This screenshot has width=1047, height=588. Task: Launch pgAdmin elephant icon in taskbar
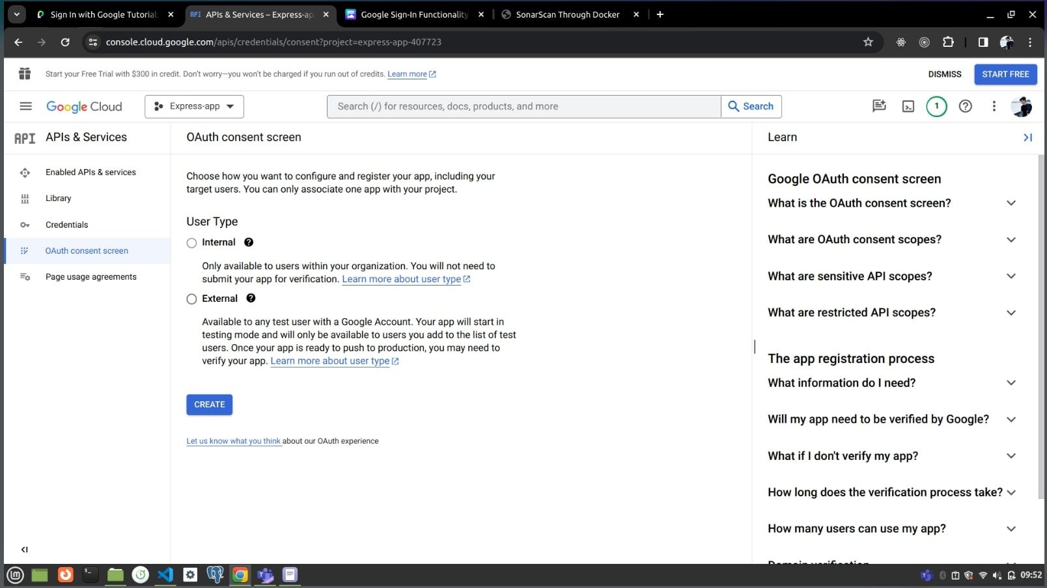215,575
